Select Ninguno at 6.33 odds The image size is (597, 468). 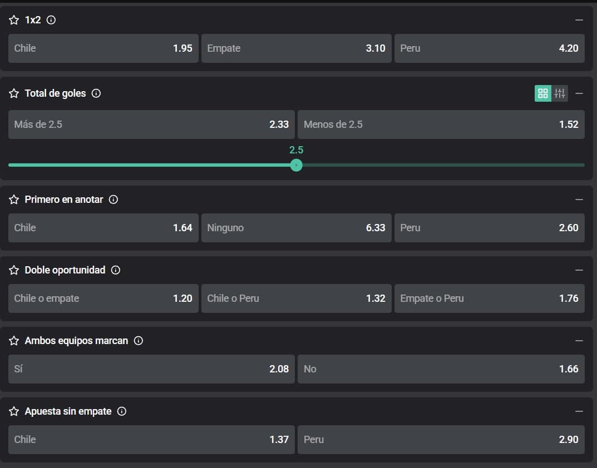point(296,228)
